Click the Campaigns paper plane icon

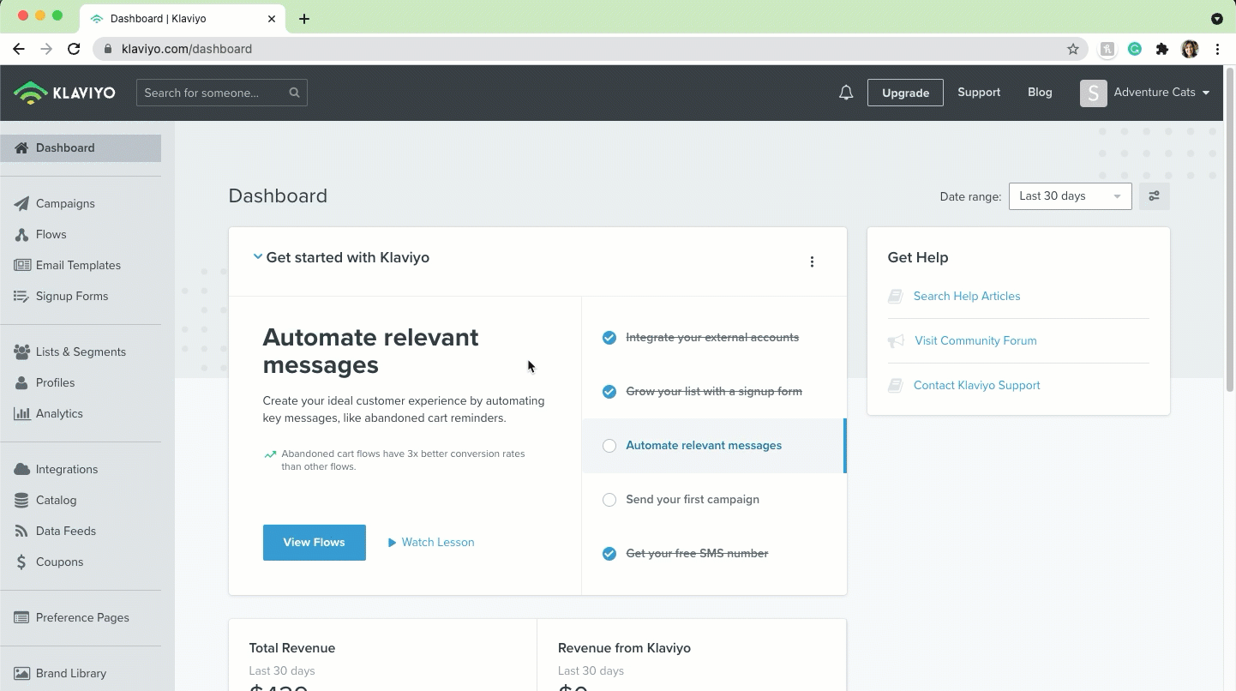22,203
